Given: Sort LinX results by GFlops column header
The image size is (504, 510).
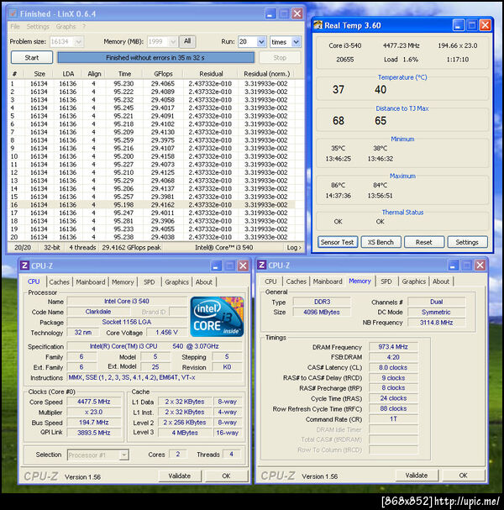Looking at the screenshot, I should click(163, 74).
